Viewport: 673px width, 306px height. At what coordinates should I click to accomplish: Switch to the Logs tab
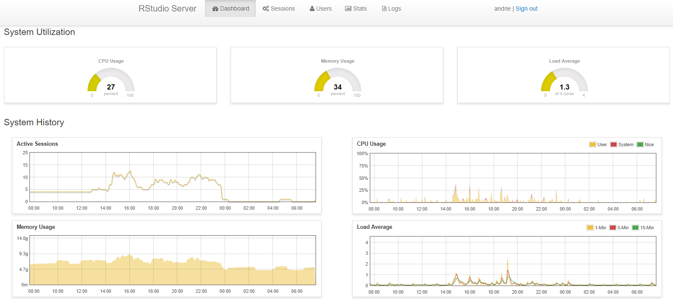click(391, 9)
